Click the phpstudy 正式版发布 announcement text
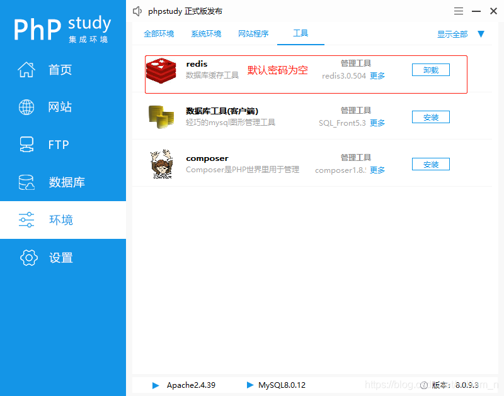This screenshot has height=396, width=504. pos(185,11)
